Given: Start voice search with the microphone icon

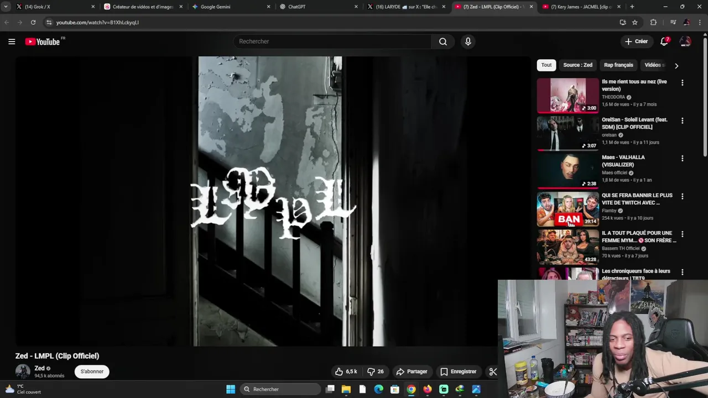Looking at the screenshot, I should click(468, 41).
